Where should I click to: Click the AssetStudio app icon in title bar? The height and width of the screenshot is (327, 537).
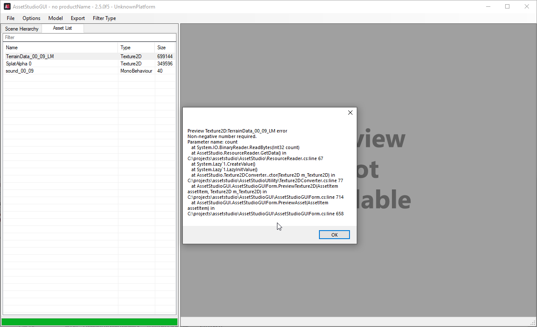(7, 6)
